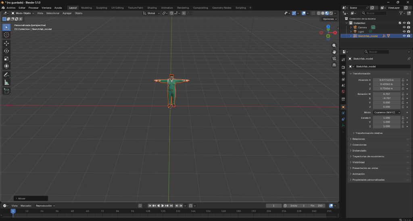Expand the Relaciones panel

[x=359, y=139]
